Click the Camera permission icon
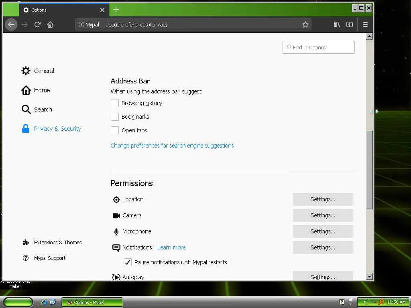This screenshot has height=308, width=411. (116, 215)
